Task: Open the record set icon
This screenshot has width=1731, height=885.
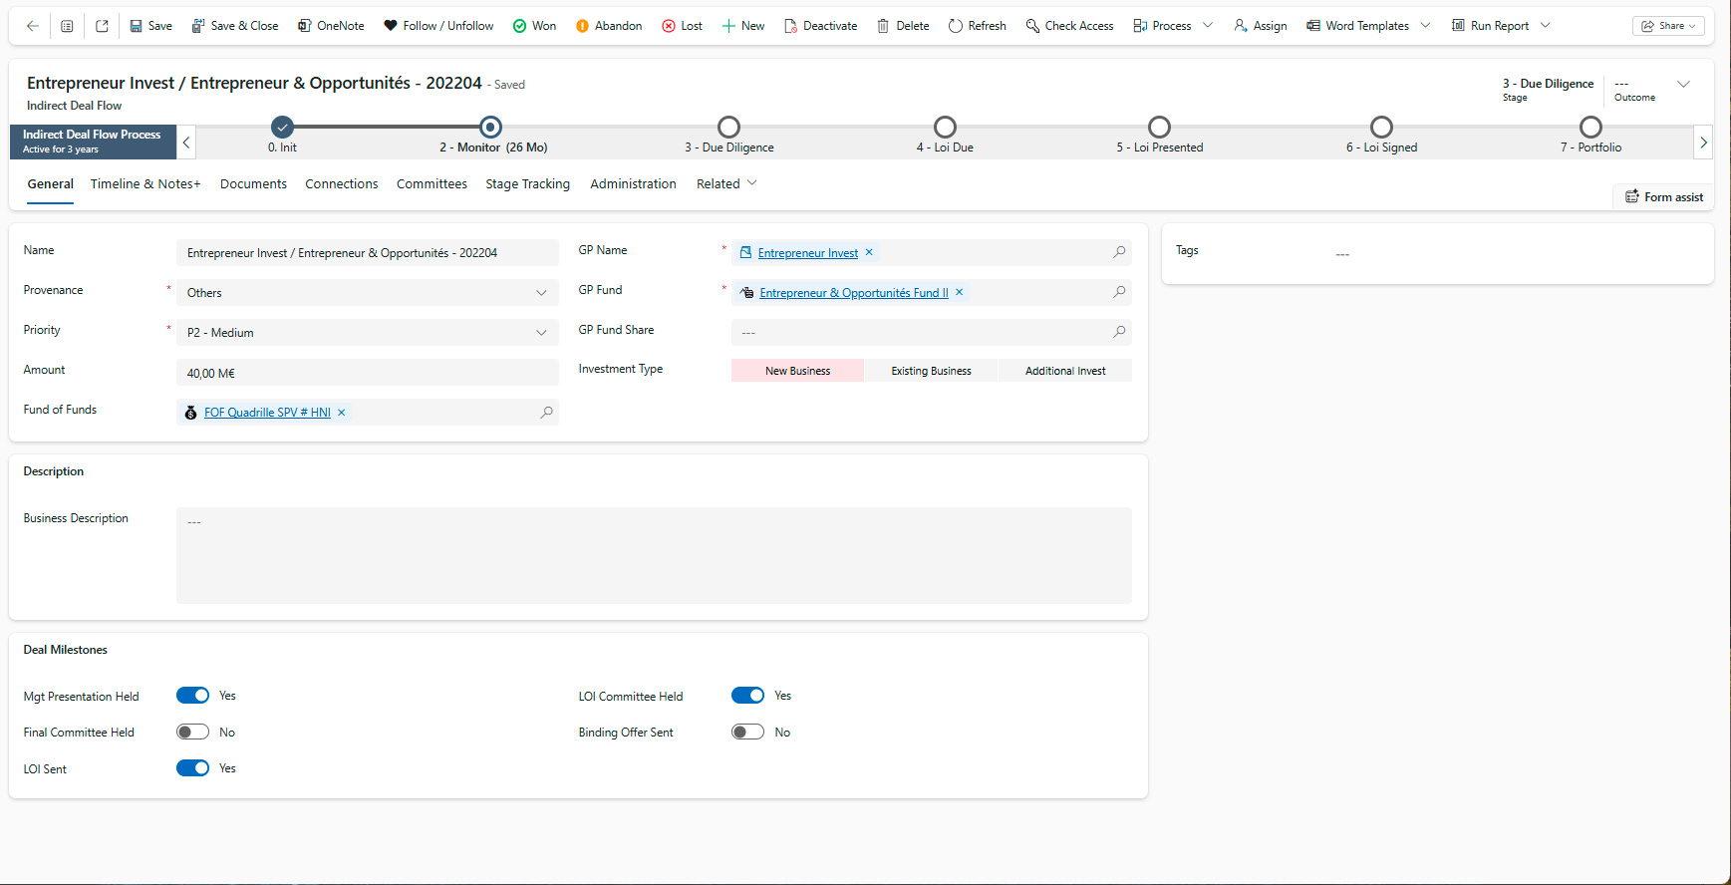Action: coord(67,26)
